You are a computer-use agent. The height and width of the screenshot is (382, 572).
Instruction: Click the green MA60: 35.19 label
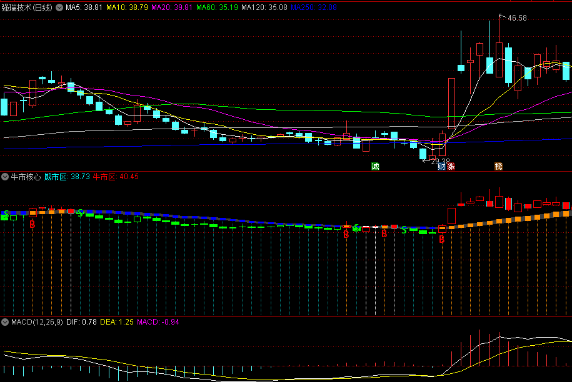217,7
